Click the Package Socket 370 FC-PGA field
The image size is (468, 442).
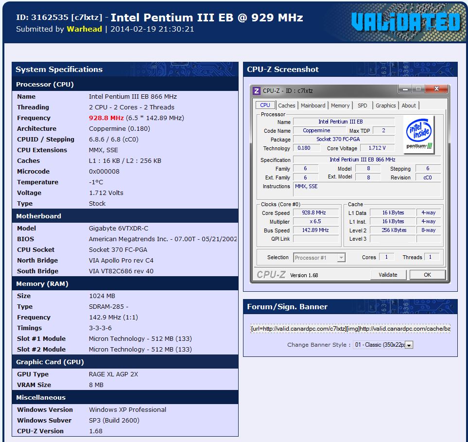point(344,139)
